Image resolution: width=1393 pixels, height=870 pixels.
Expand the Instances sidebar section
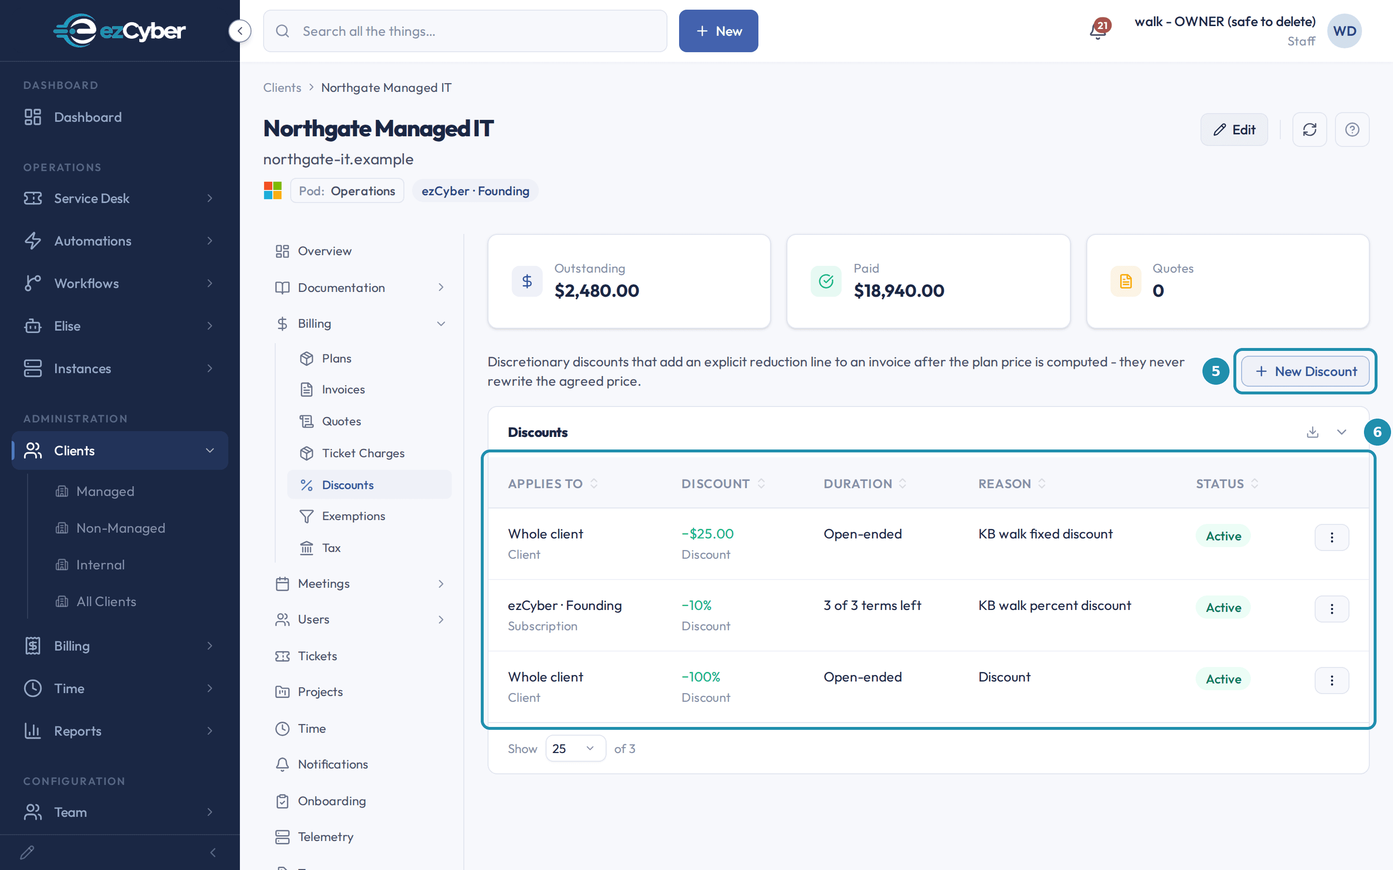click(x=120, y=368)
